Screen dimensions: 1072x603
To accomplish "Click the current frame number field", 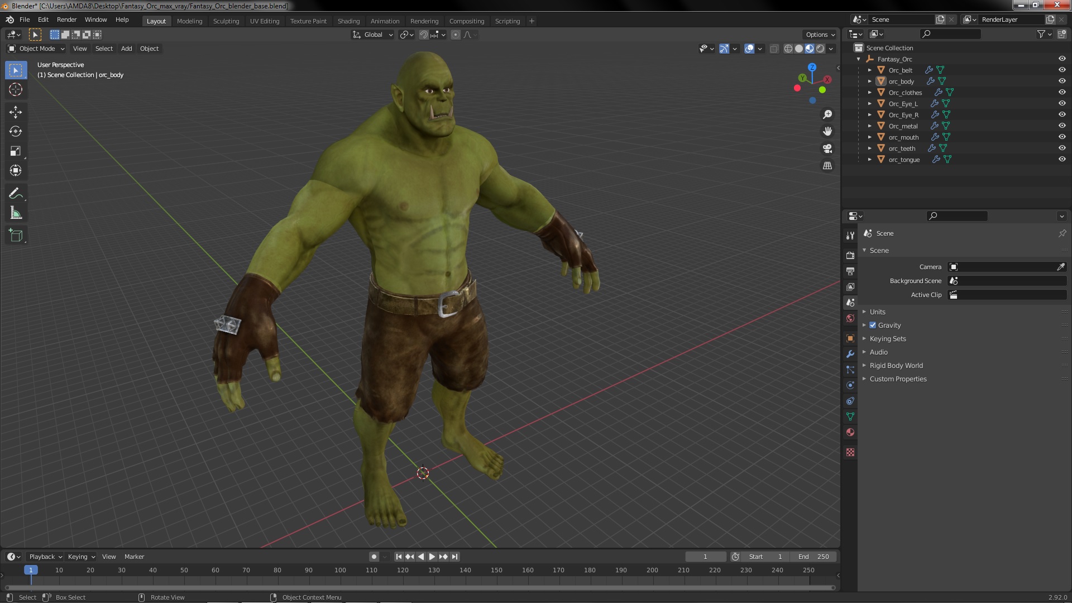I will coord(706,557).
